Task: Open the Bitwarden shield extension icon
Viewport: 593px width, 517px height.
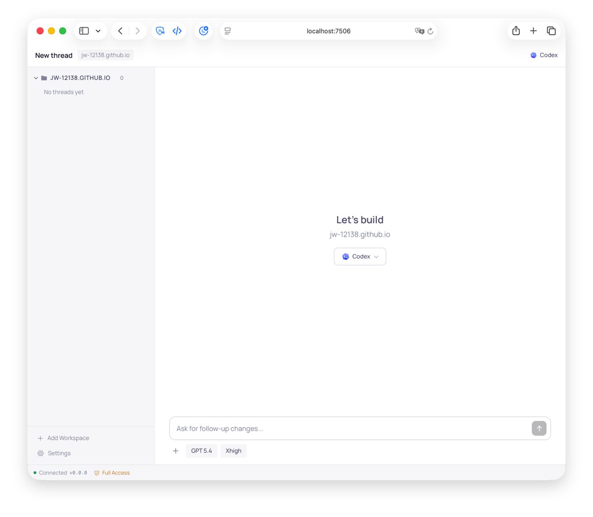Action: point(160,31)
